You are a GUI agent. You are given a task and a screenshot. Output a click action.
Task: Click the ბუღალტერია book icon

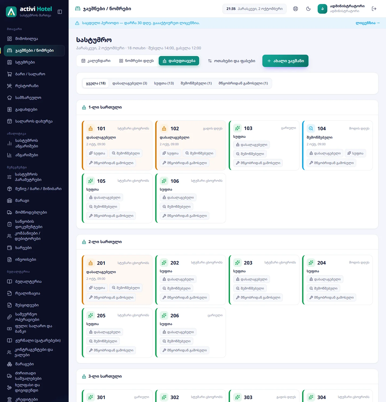pyautogui.click(x=9, y=281)
